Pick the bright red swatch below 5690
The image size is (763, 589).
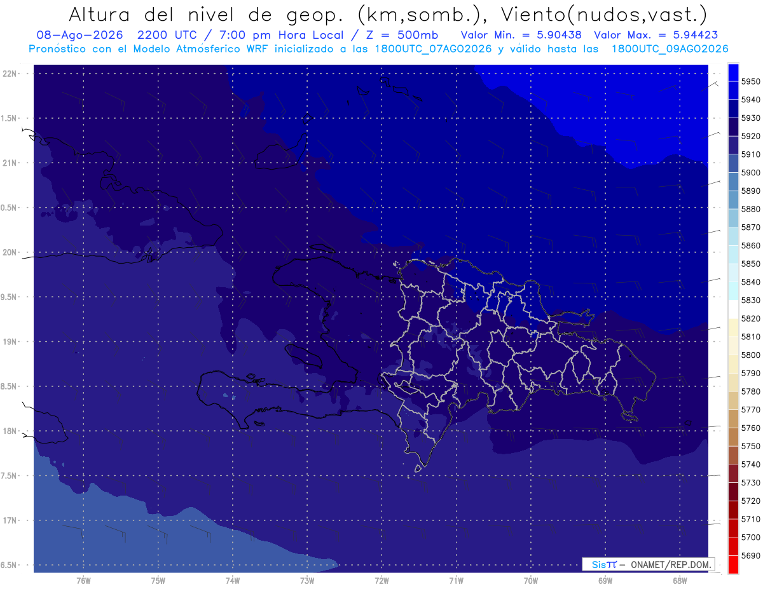732,565
